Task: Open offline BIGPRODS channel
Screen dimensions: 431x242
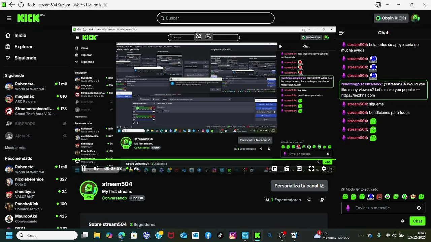Action: [x=36, y=124]
